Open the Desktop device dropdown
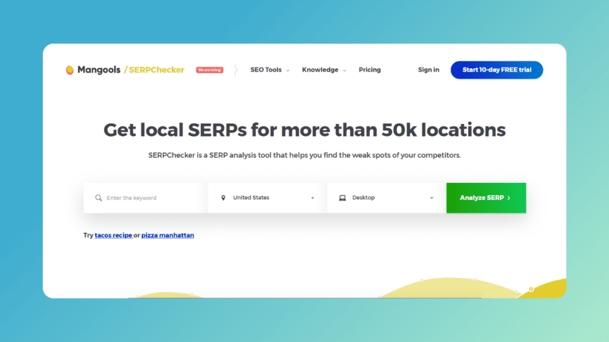609x342 pixels. tap(387, 198)
